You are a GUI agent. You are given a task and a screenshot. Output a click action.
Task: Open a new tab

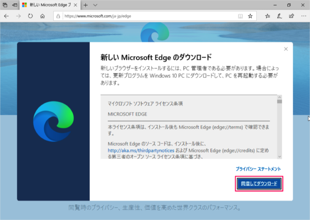click(x=86, y=5)
